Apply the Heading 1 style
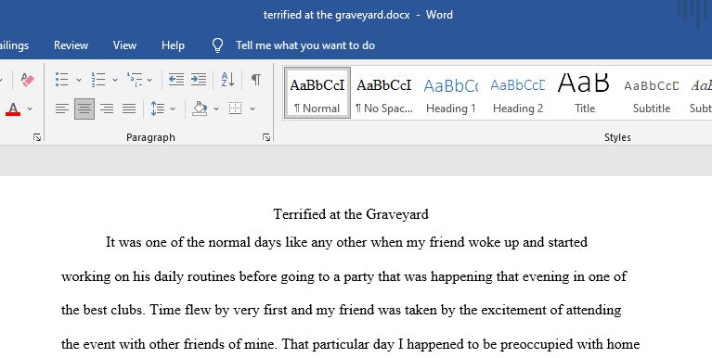 click(451, 94)
